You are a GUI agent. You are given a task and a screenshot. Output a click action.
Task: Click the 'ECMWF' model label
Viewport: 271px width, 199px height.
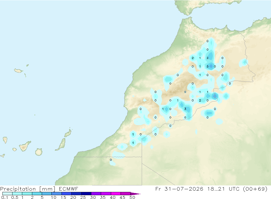point(69,189)
